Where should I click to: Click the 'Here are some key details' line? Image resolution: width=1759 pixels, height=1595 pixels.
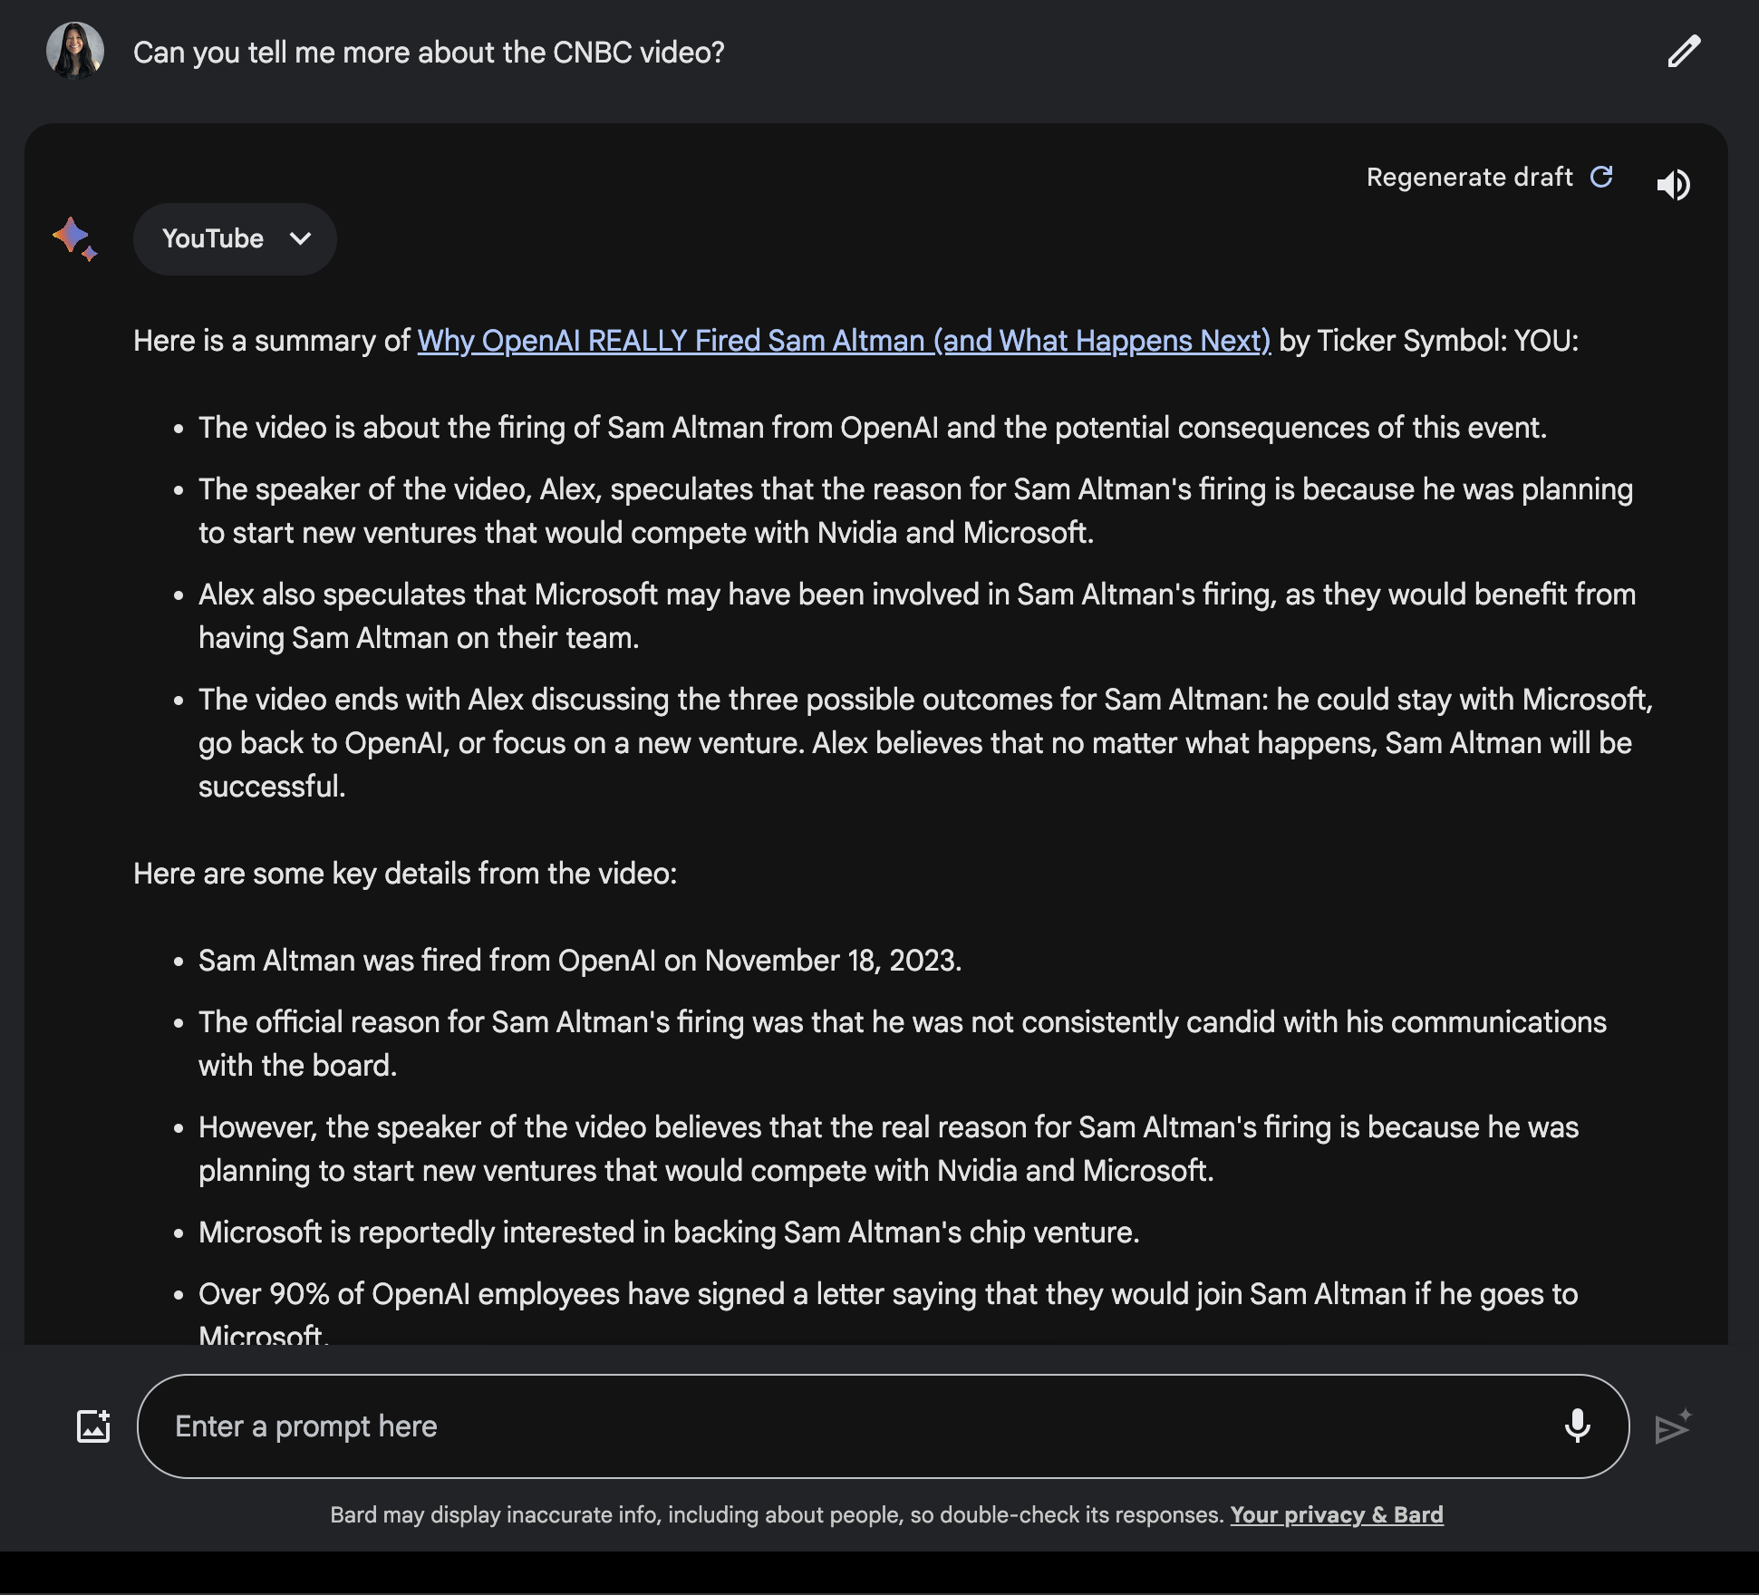pyautogui.click(x=405, y=874)
